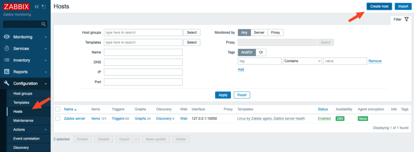Image resolution: width=414 pixels, height=152 pixels.
Task: Open the Zabbix server host link
Action: (74, 119)
